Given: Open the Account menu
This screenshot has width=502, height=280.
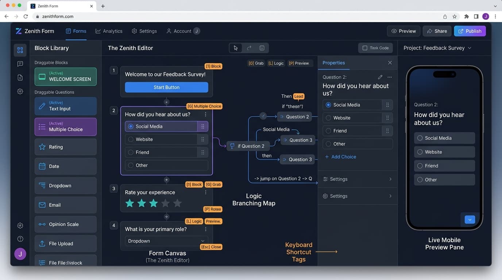Looking at the screenshot, I should (x=183, y=31).
